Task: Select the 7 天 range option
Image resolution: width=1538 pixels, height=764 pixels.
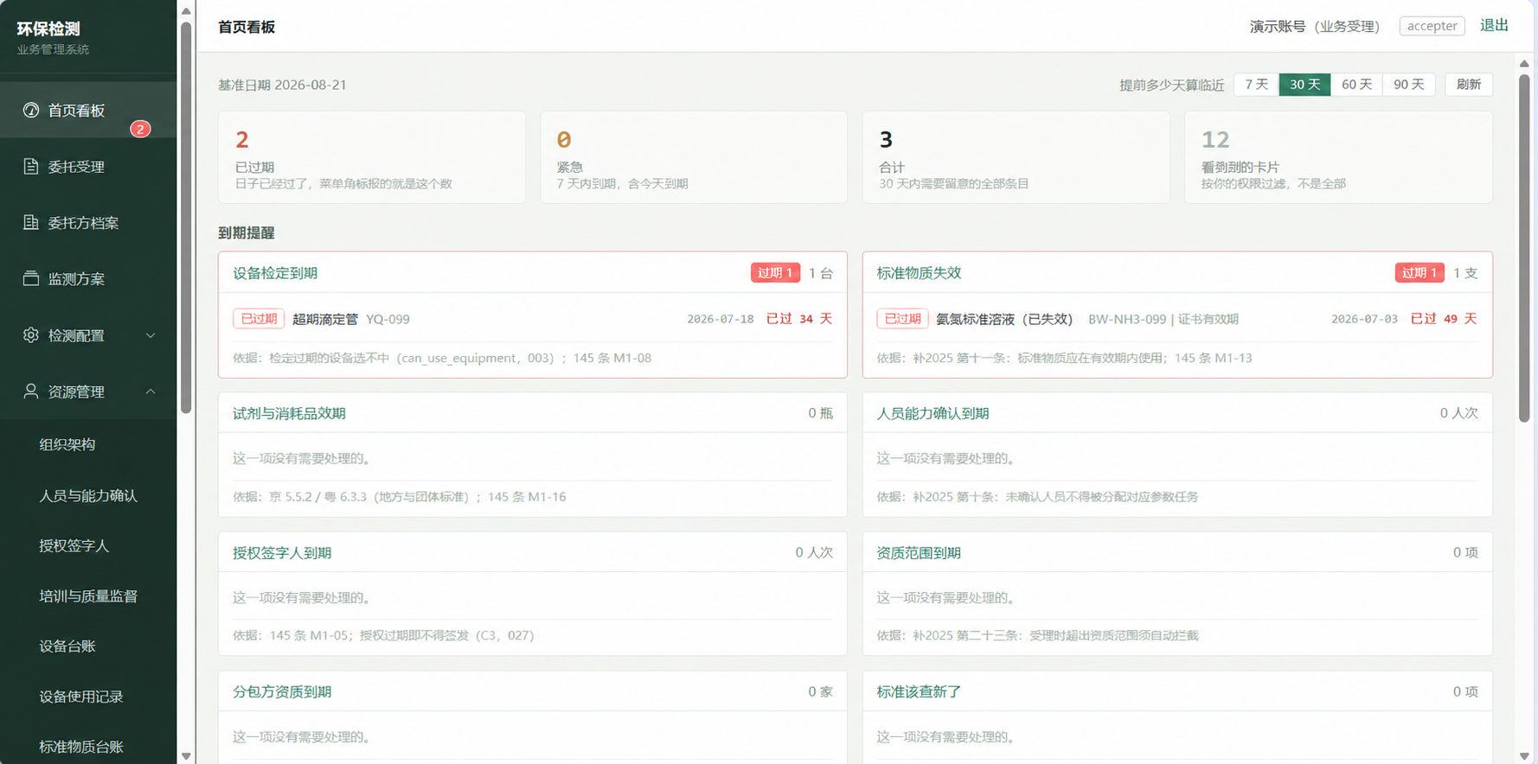Action: pyautogui.click(x=1256, y=85)
